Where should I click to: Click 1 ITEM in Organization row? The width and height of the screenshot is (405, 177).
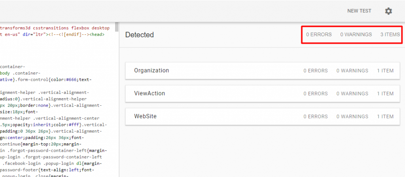[x=385, y=70]
